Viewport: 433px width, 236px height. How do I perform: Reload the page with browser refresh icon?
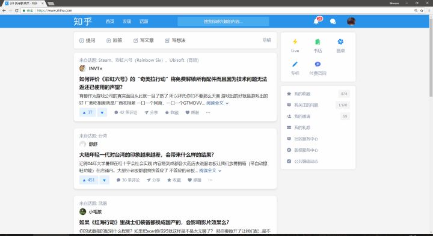coord(17,10)
